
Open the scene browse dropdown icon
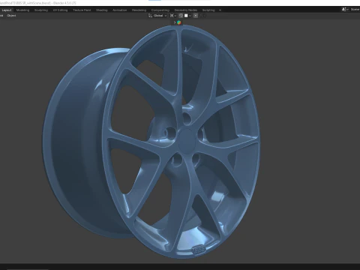click(x=345, y=10)
